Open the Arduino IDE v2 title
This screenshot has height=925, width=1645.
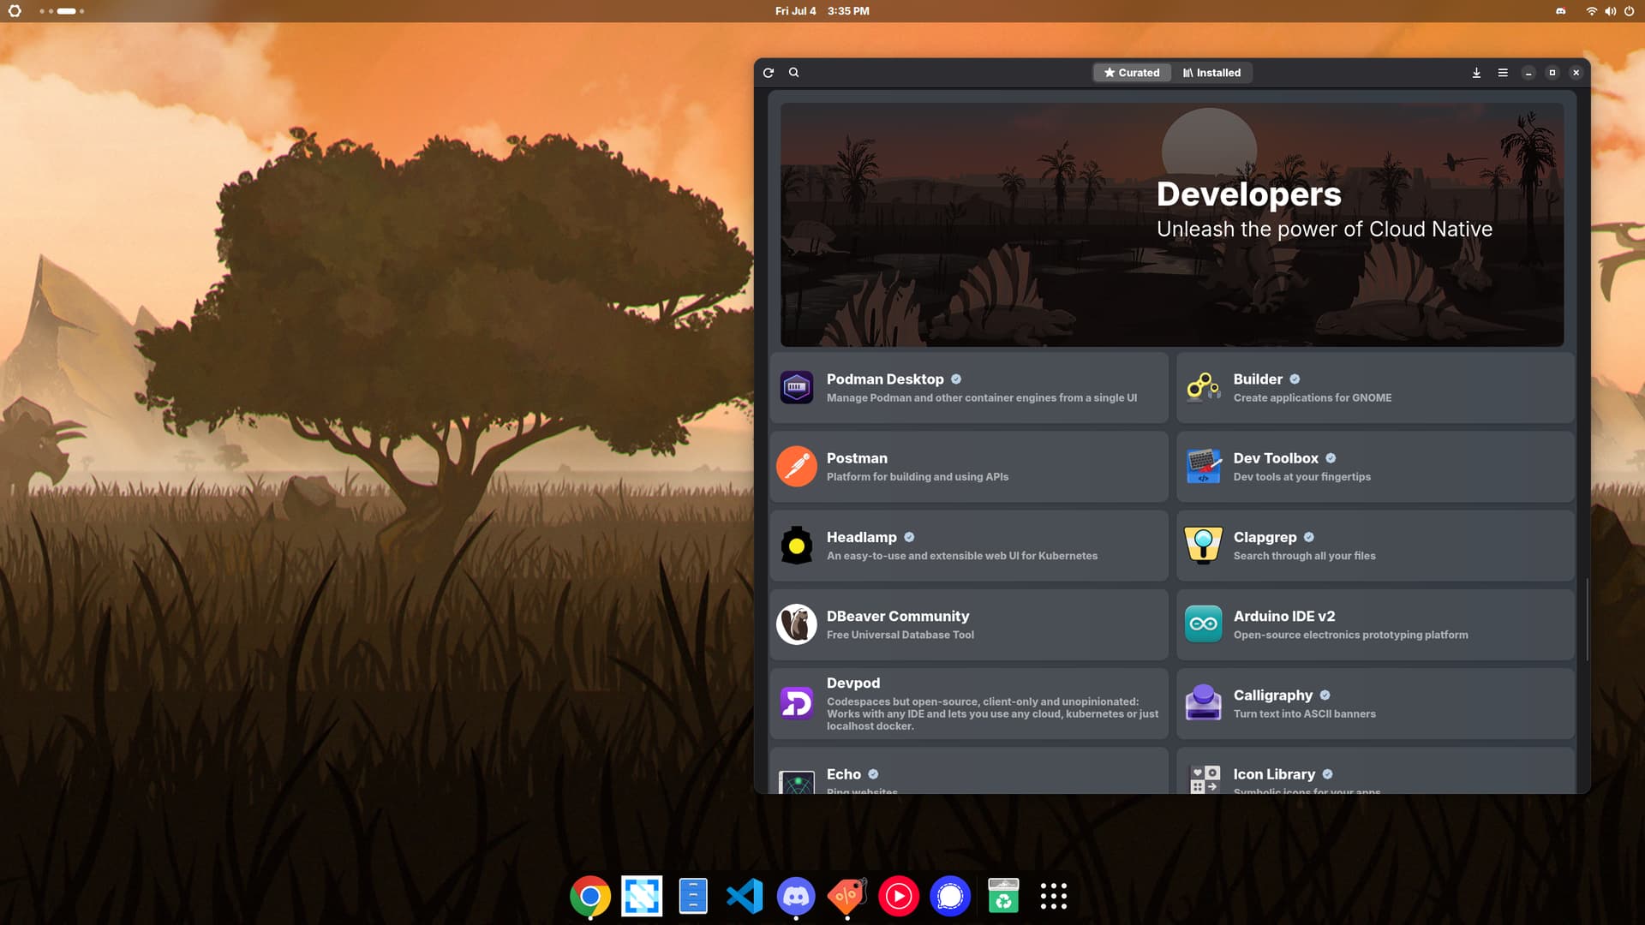1284,616
